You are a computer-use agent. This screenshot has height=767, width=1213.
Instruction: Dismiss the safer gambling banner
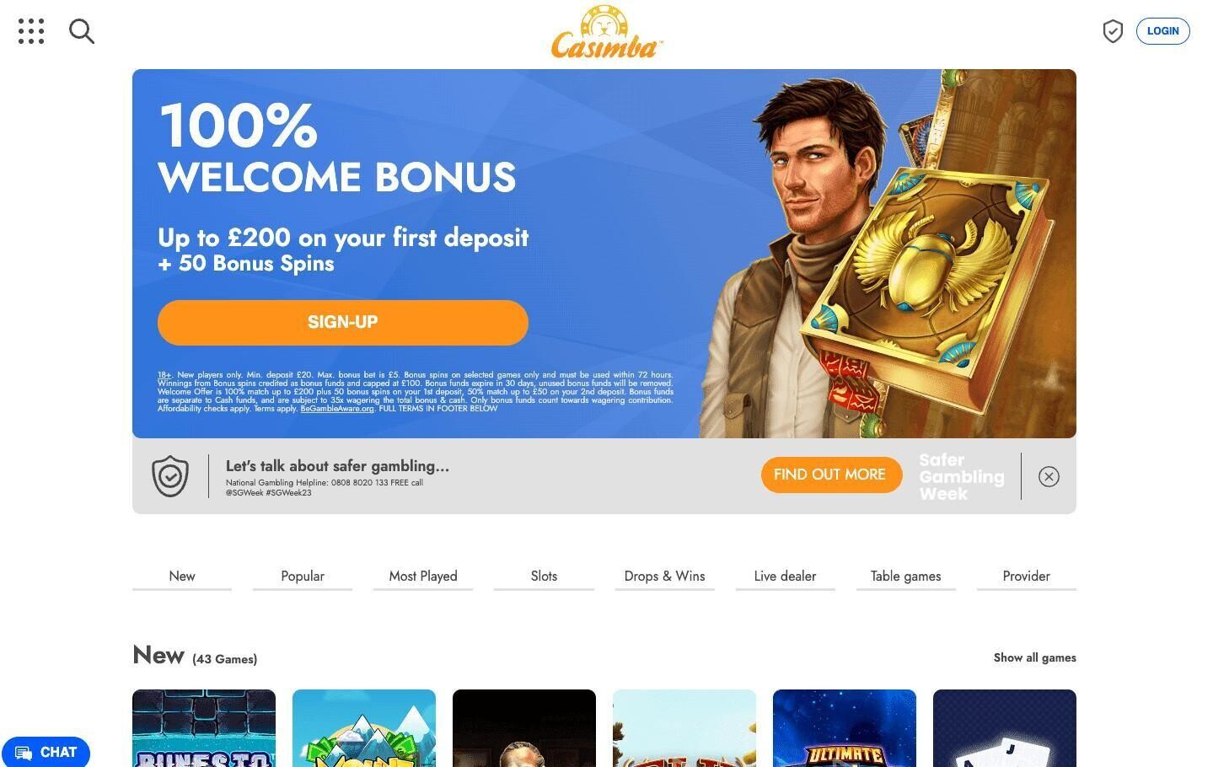(x=1049, y=476)
